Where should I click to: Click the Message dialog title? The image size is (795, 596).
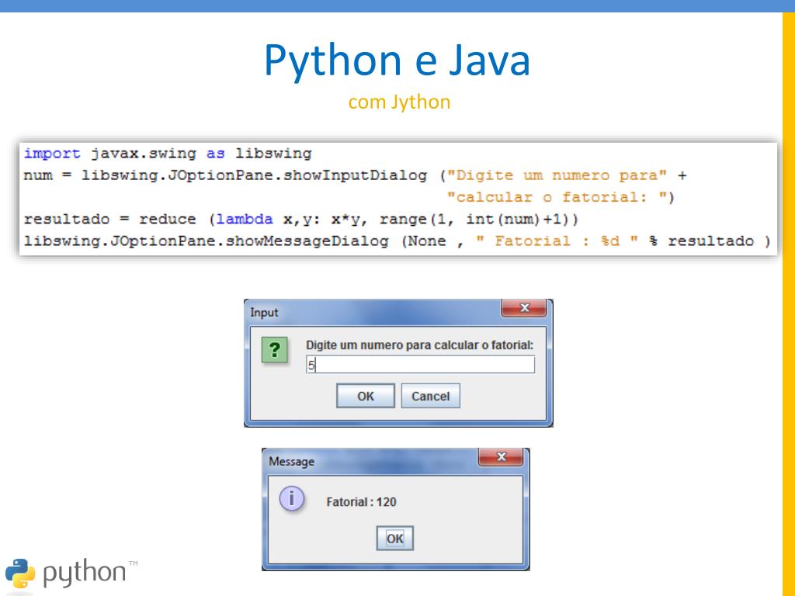point(292,461)
